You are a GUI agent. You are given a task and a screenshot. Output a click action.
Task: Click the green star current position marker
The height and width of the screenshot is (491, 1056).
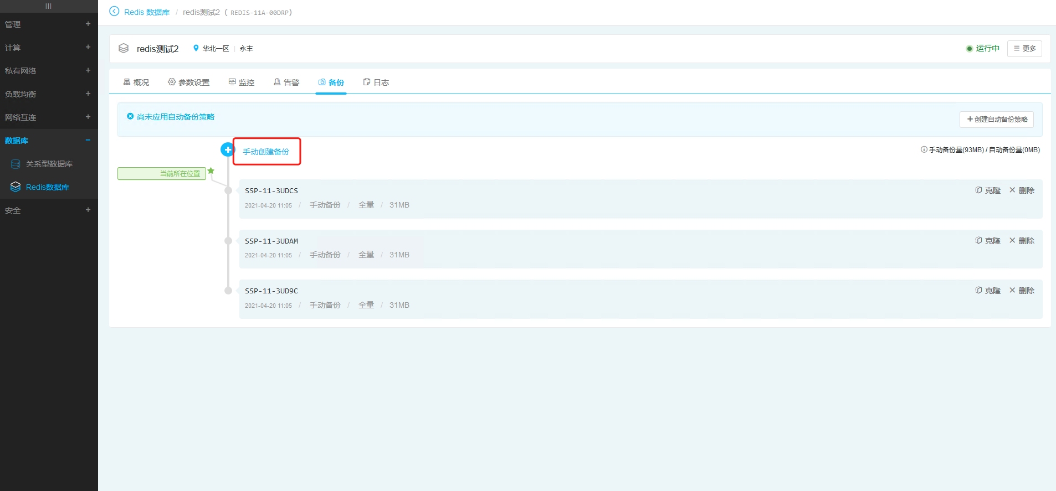click(x=211, y=171)
